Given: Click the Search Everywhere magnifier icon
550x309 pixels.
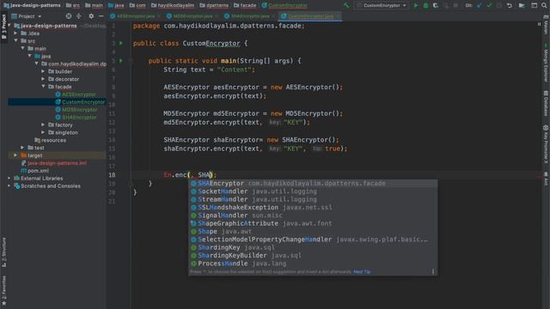Looking at the screenshot, I should (544, 5).
